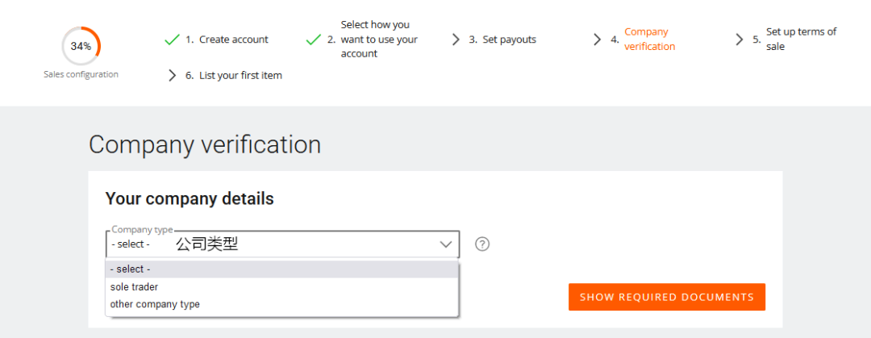Open the Set payouts step

pos(509,40)
